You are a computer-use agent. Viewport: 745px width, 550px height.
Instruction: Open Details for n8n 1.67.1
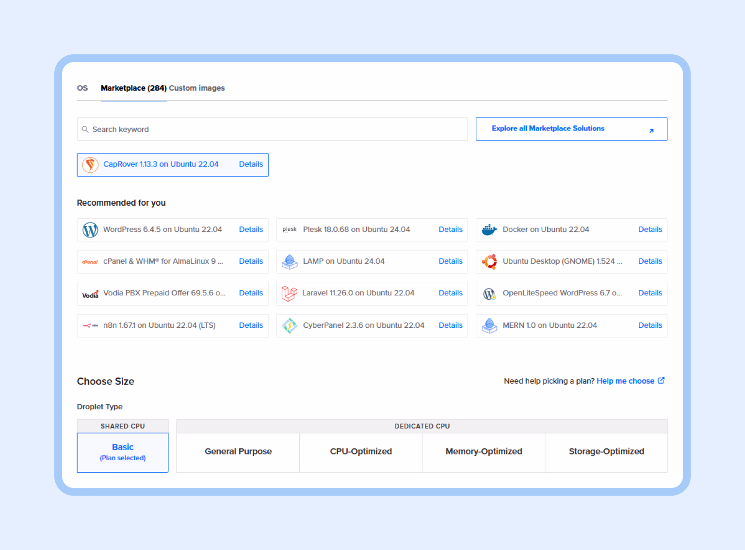251,325
